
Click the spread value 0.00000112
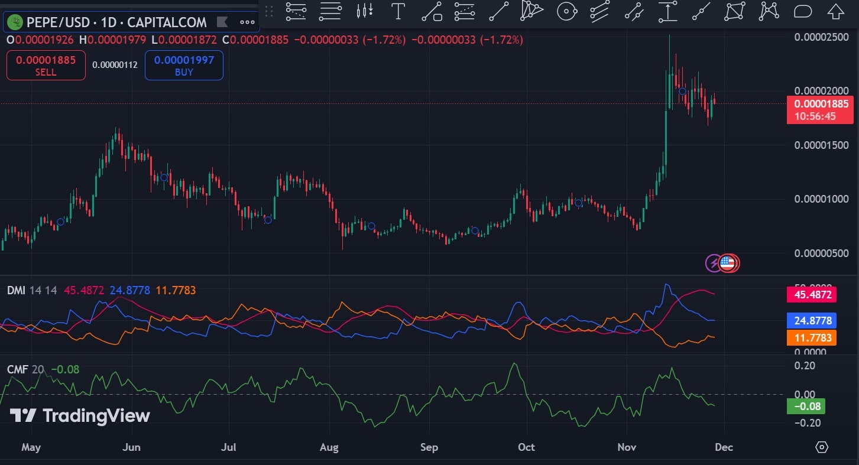tap(115, 65)
